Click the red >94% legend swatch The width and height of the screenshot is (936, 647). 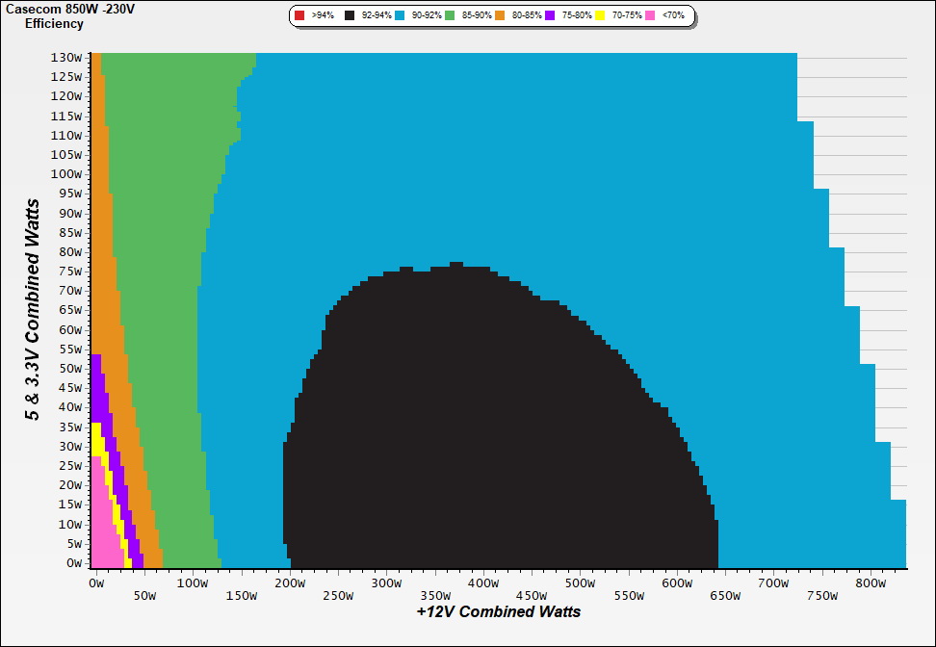pyautogui.click(x=299, y=16)
